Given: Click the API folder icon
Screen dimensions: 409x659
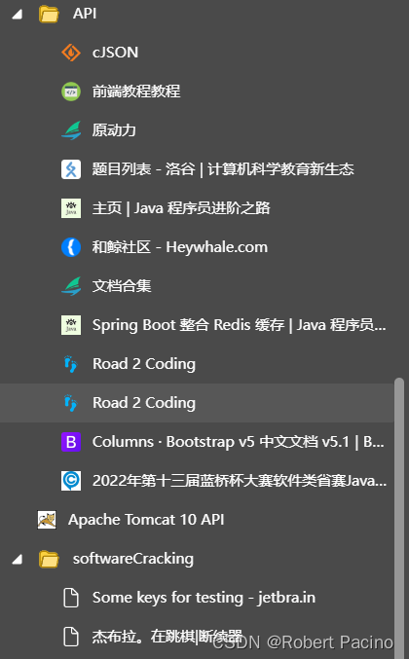Looking at the screenshot, I should 49,14.
